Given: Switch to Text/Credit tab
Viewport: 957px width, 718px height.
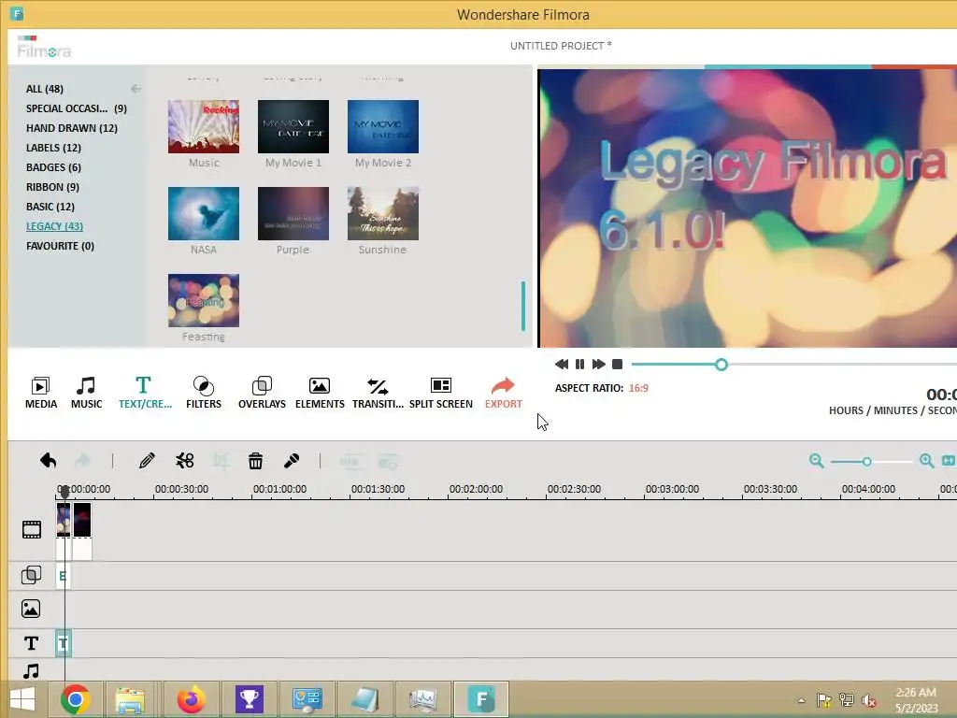Looking at the screenshot, I should point(145,393).
